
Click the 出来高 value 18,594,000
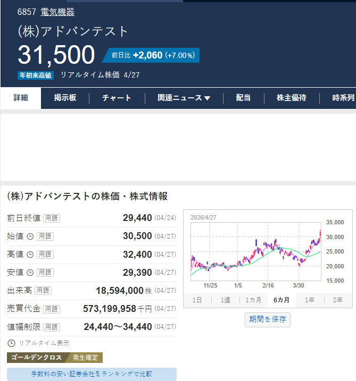tap(120, 291)
